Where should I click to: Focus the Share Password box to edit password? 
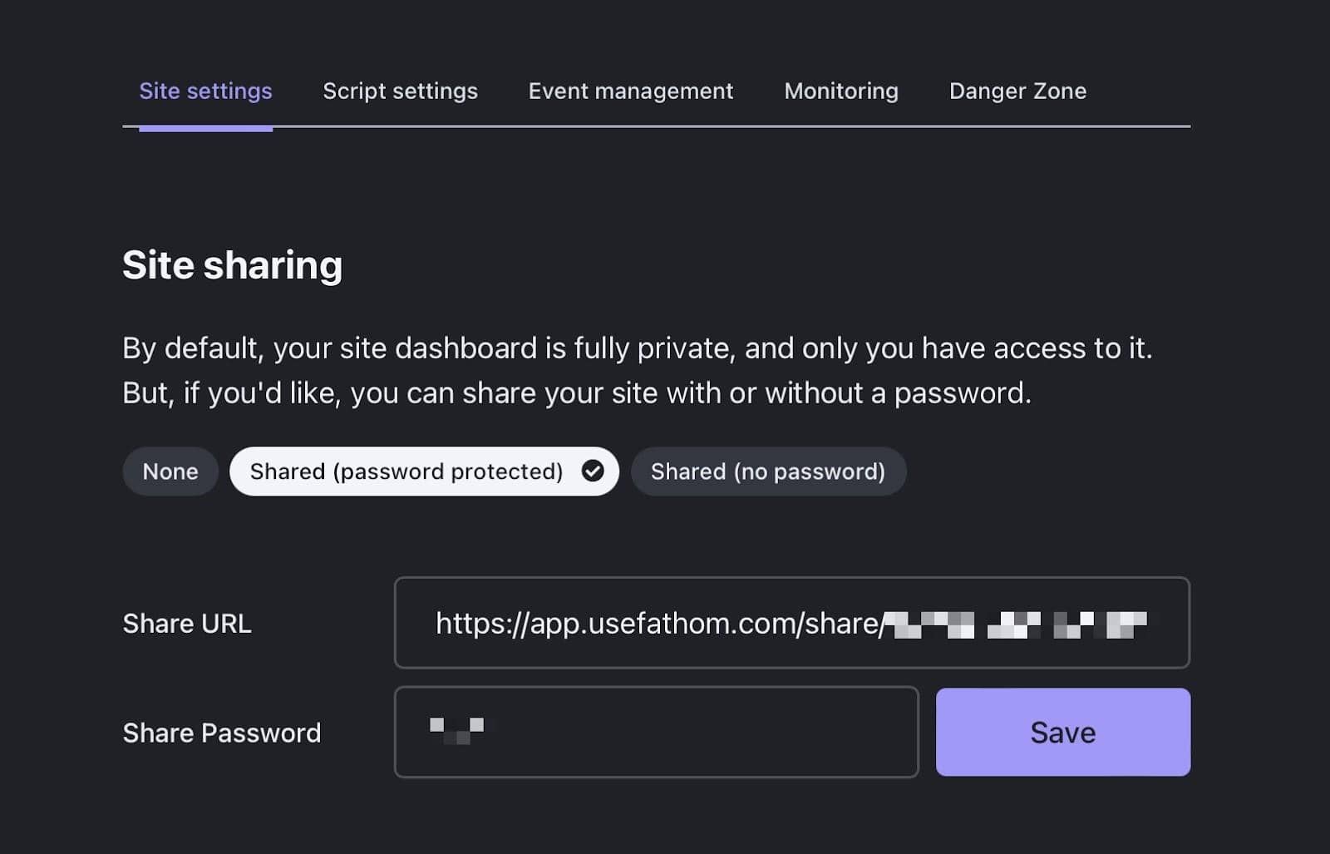[656, 733]
